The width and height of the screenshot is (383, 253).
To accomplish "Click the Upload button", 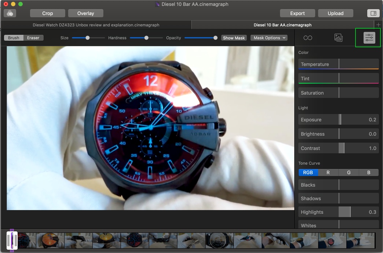I will pyautogui.click(x=336, y=13).
